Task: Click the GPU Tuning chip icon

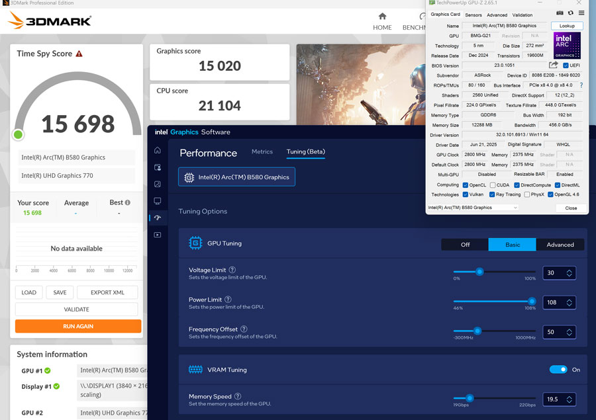Action: [195, 243]
